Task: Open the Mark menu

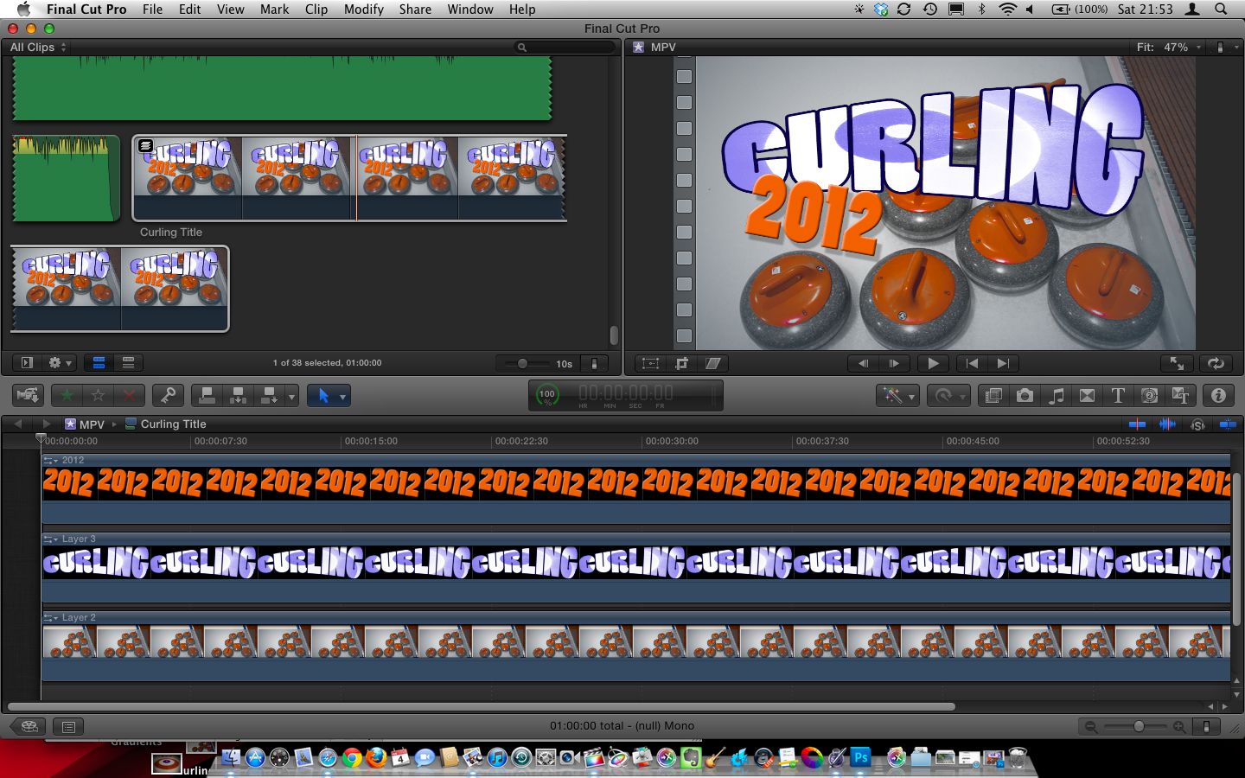Action: click(x=274, y=10)
